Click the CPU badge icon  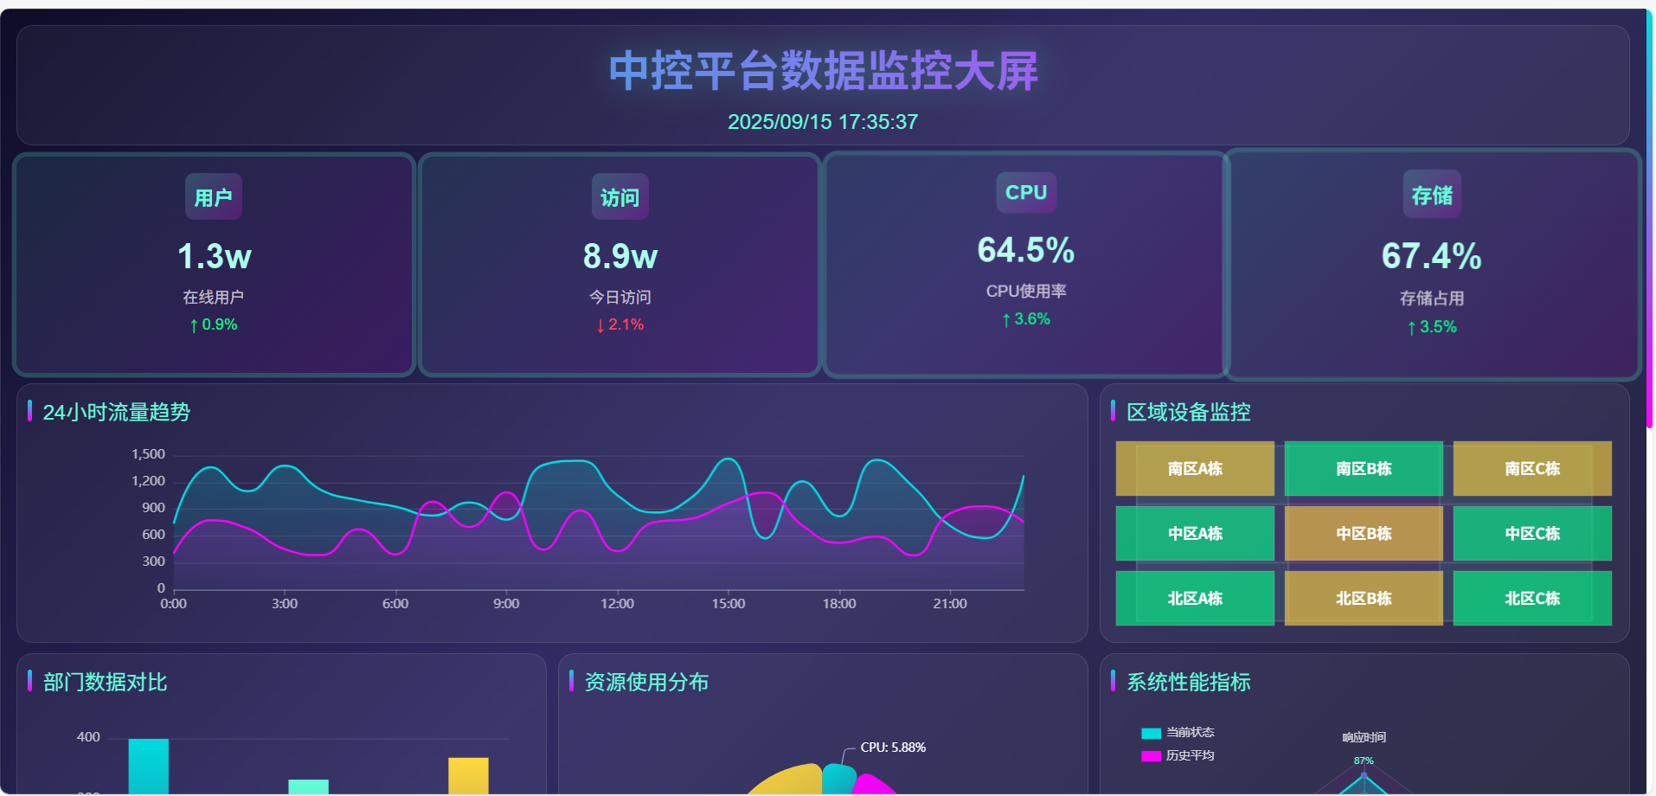[1026, 192]
